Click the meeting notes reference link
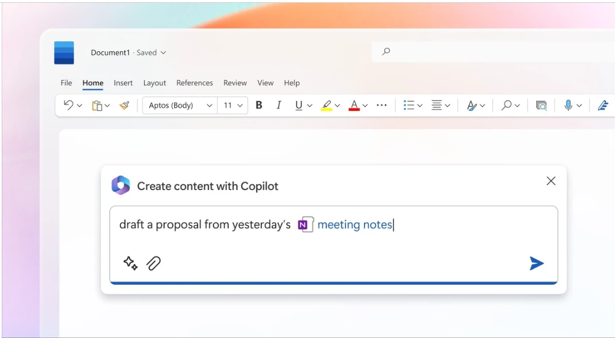 354,224
